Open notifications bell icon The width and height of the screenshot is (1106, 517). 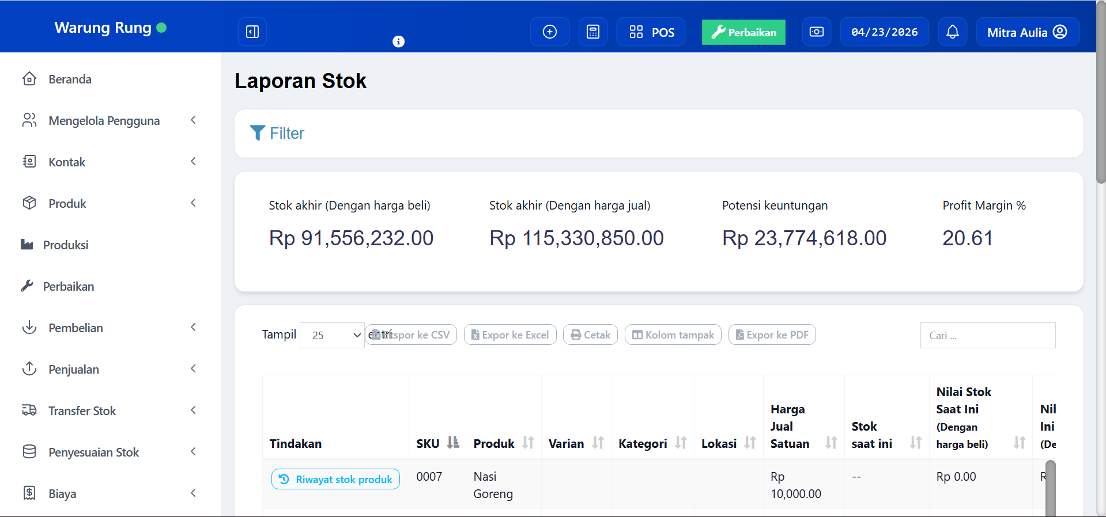pyautogui.click(x=952, y=32)
